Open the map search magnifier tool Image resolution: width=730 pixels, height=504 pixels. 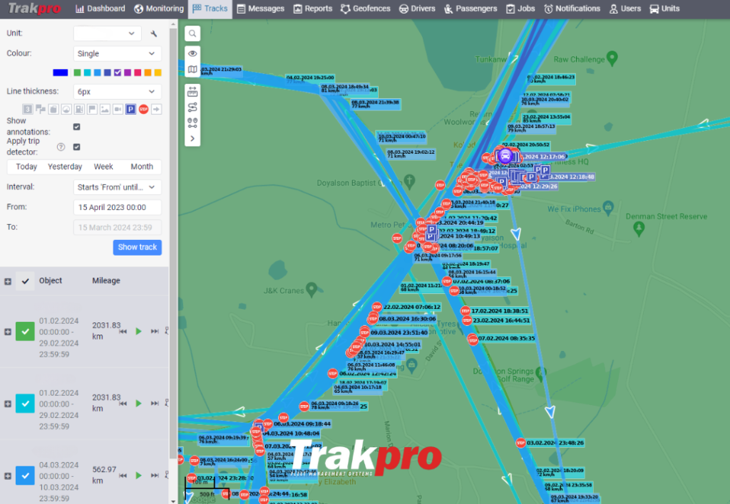pyautogui.click(x=192, y=33)
